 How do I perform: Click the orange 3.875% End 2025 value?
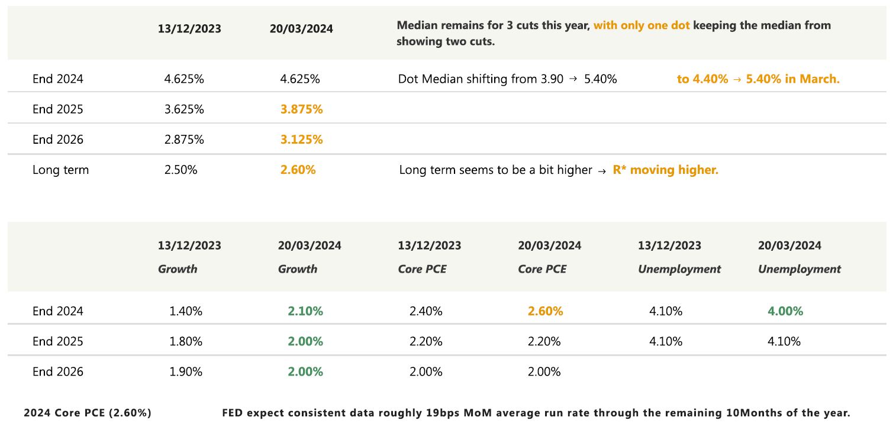point(301,109)
